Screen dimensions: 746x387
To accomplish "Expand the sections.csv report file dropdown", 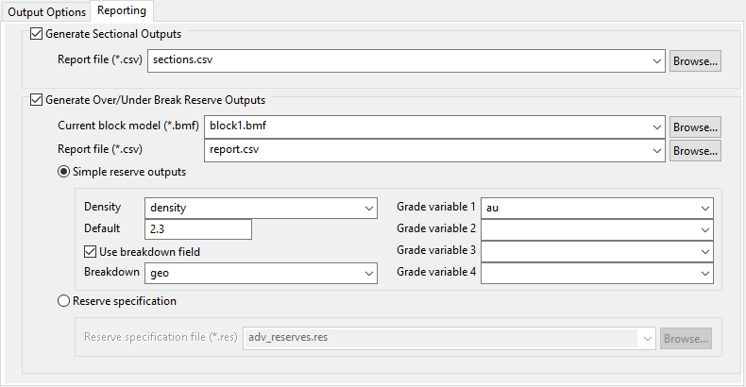I will [657, 61].
